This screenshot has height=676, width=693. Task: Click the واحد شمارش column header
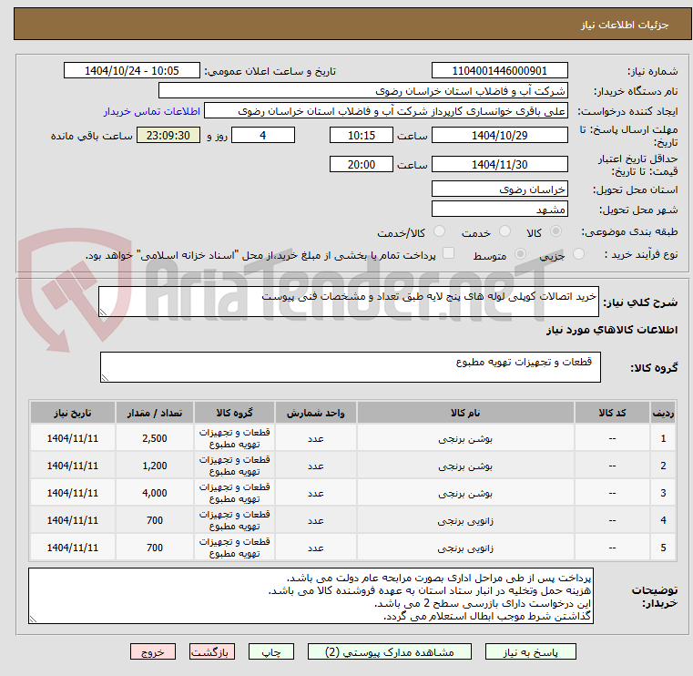316,413
